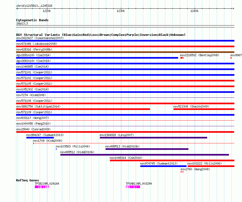The image size is (242, 202).
Task: Click the small red esv2760 (Wang2008) glyph
Action: (182, 172)
